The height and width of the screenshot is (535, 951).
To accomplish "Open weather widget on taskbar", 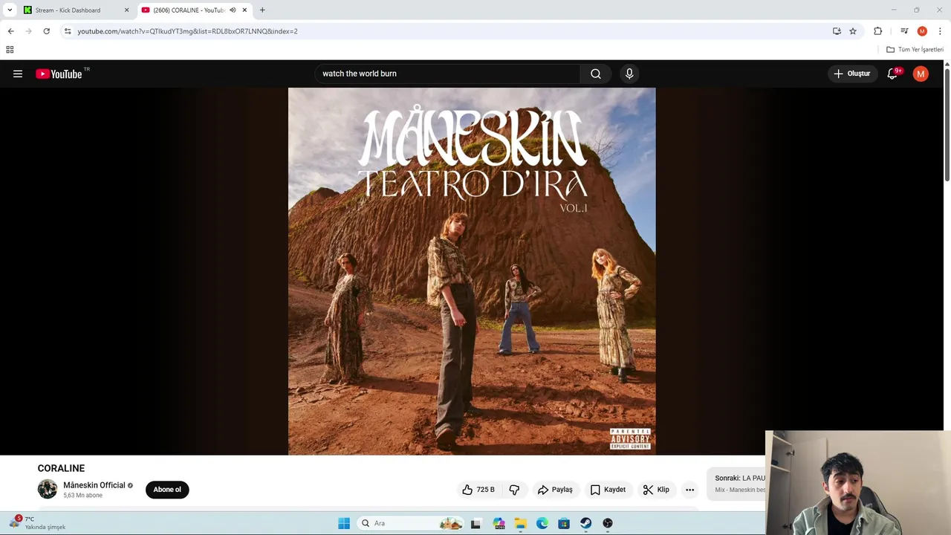I will tap(37, 523).
